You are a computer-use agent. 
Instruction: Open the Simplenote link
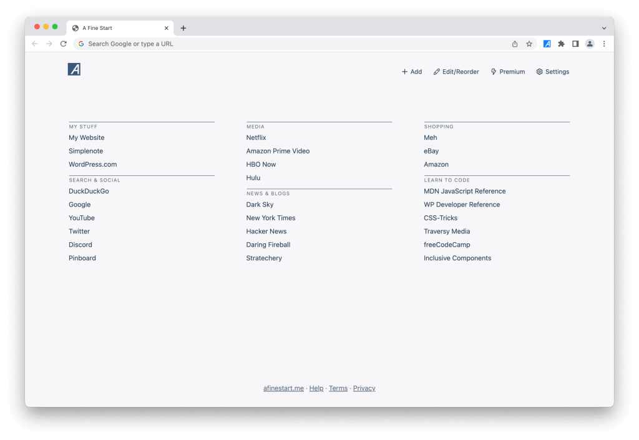pos(85,151)
